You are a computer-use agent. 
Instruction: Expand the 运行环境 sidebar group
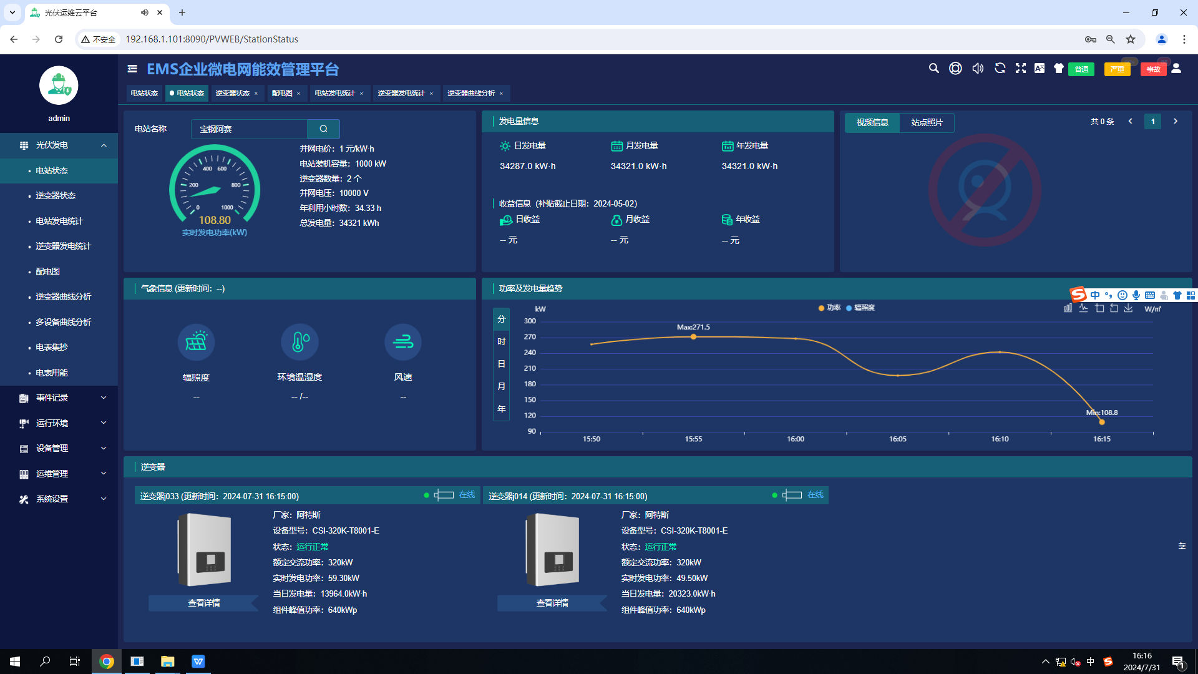(59, 423)
